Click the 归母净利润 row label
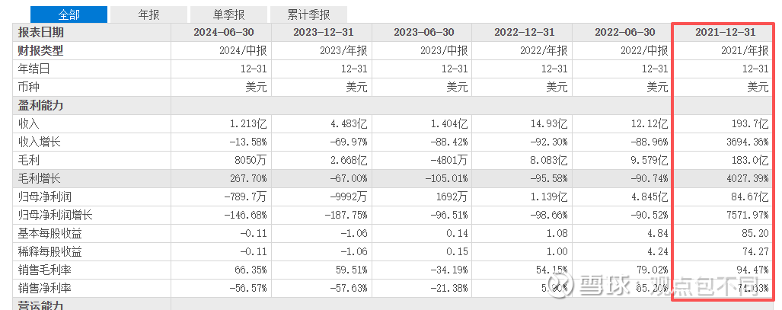 click(x=47, y=197)
